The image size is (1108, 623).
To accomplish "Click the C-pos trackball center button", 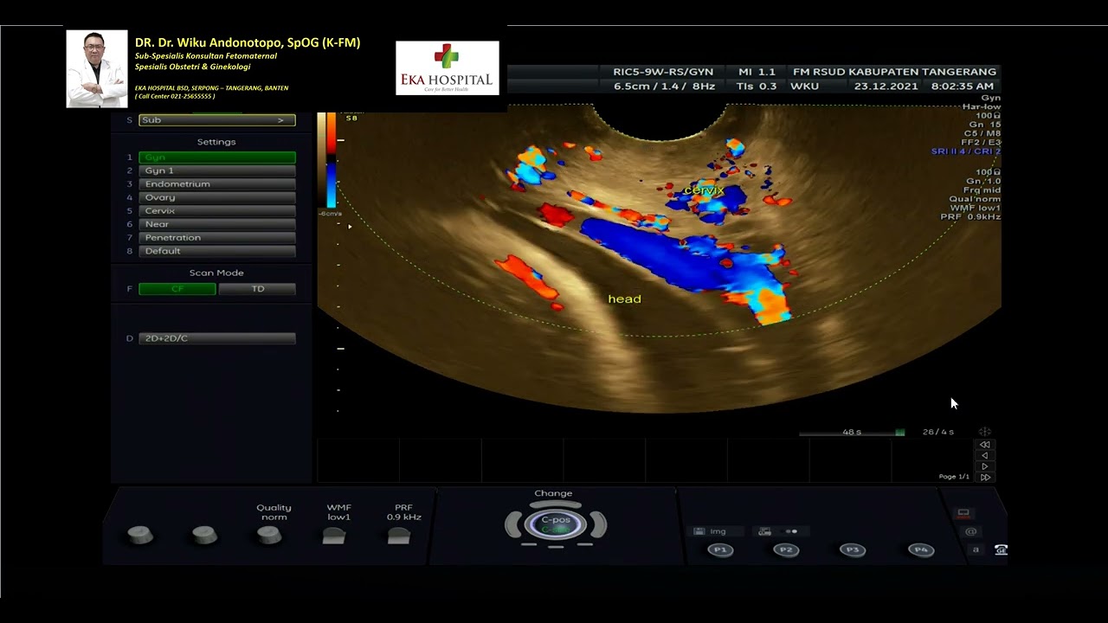I will [x=556, y=523].
